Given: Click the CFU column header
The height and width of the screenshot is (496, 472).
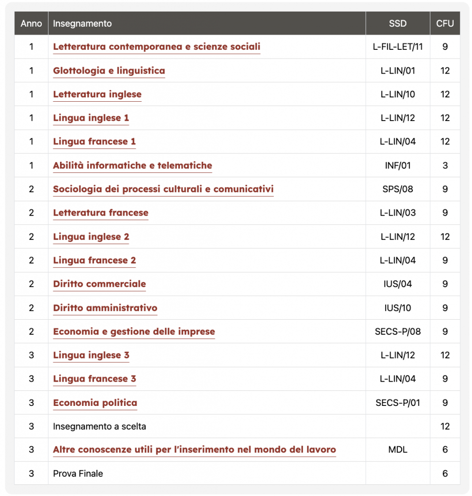Looking at the screenshot, I should coord(444,23).
